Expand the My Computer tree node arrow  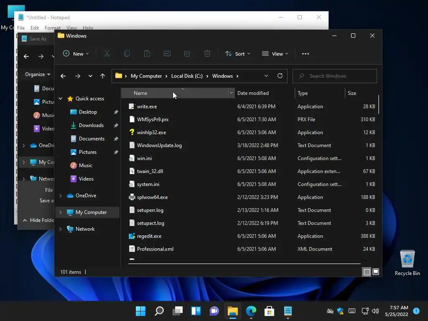[61, 212]
